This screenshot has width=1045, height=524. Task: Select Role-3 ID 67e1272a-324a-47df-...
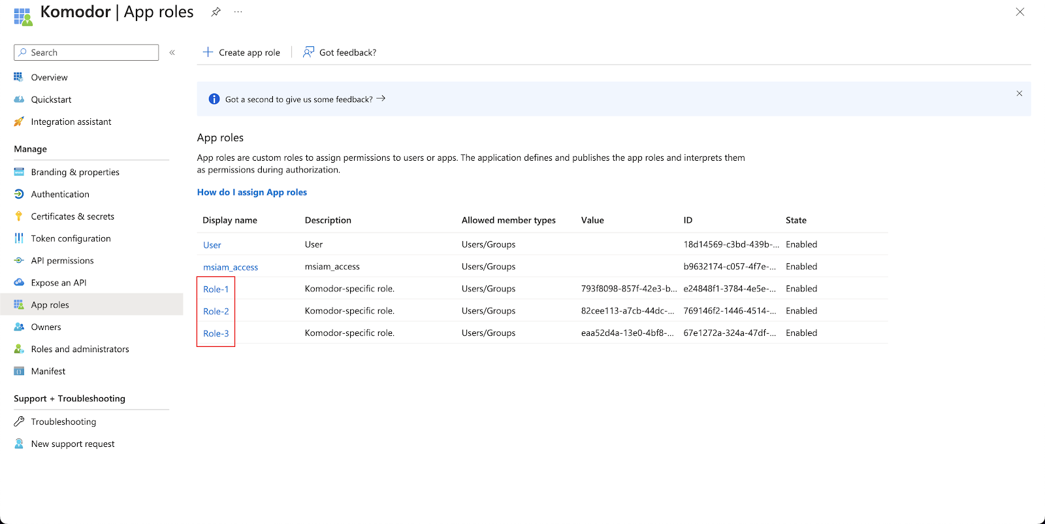click(x=730, y=333)
